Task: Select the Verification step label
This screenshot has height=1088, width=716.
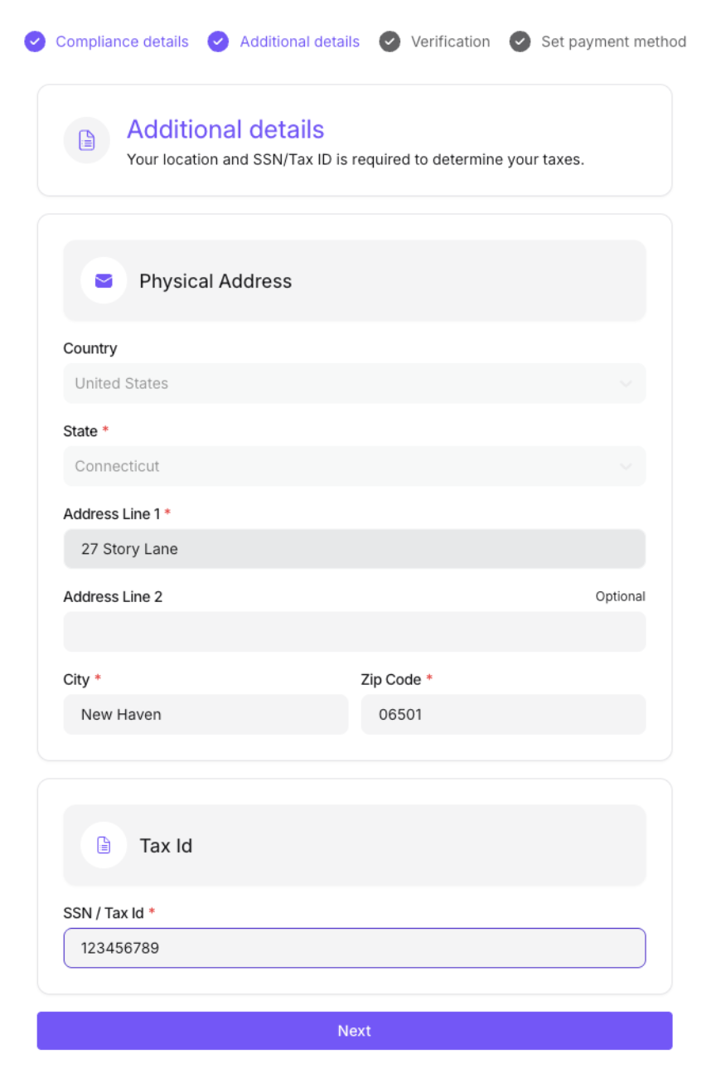Action: pyautogui.click(x=450, y=41)
